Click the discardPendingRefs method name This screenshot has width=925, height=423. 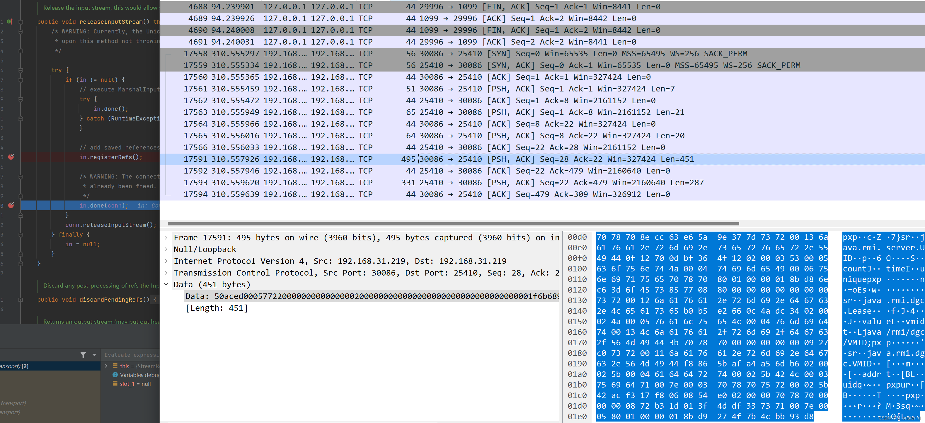[x=111, y=300]
